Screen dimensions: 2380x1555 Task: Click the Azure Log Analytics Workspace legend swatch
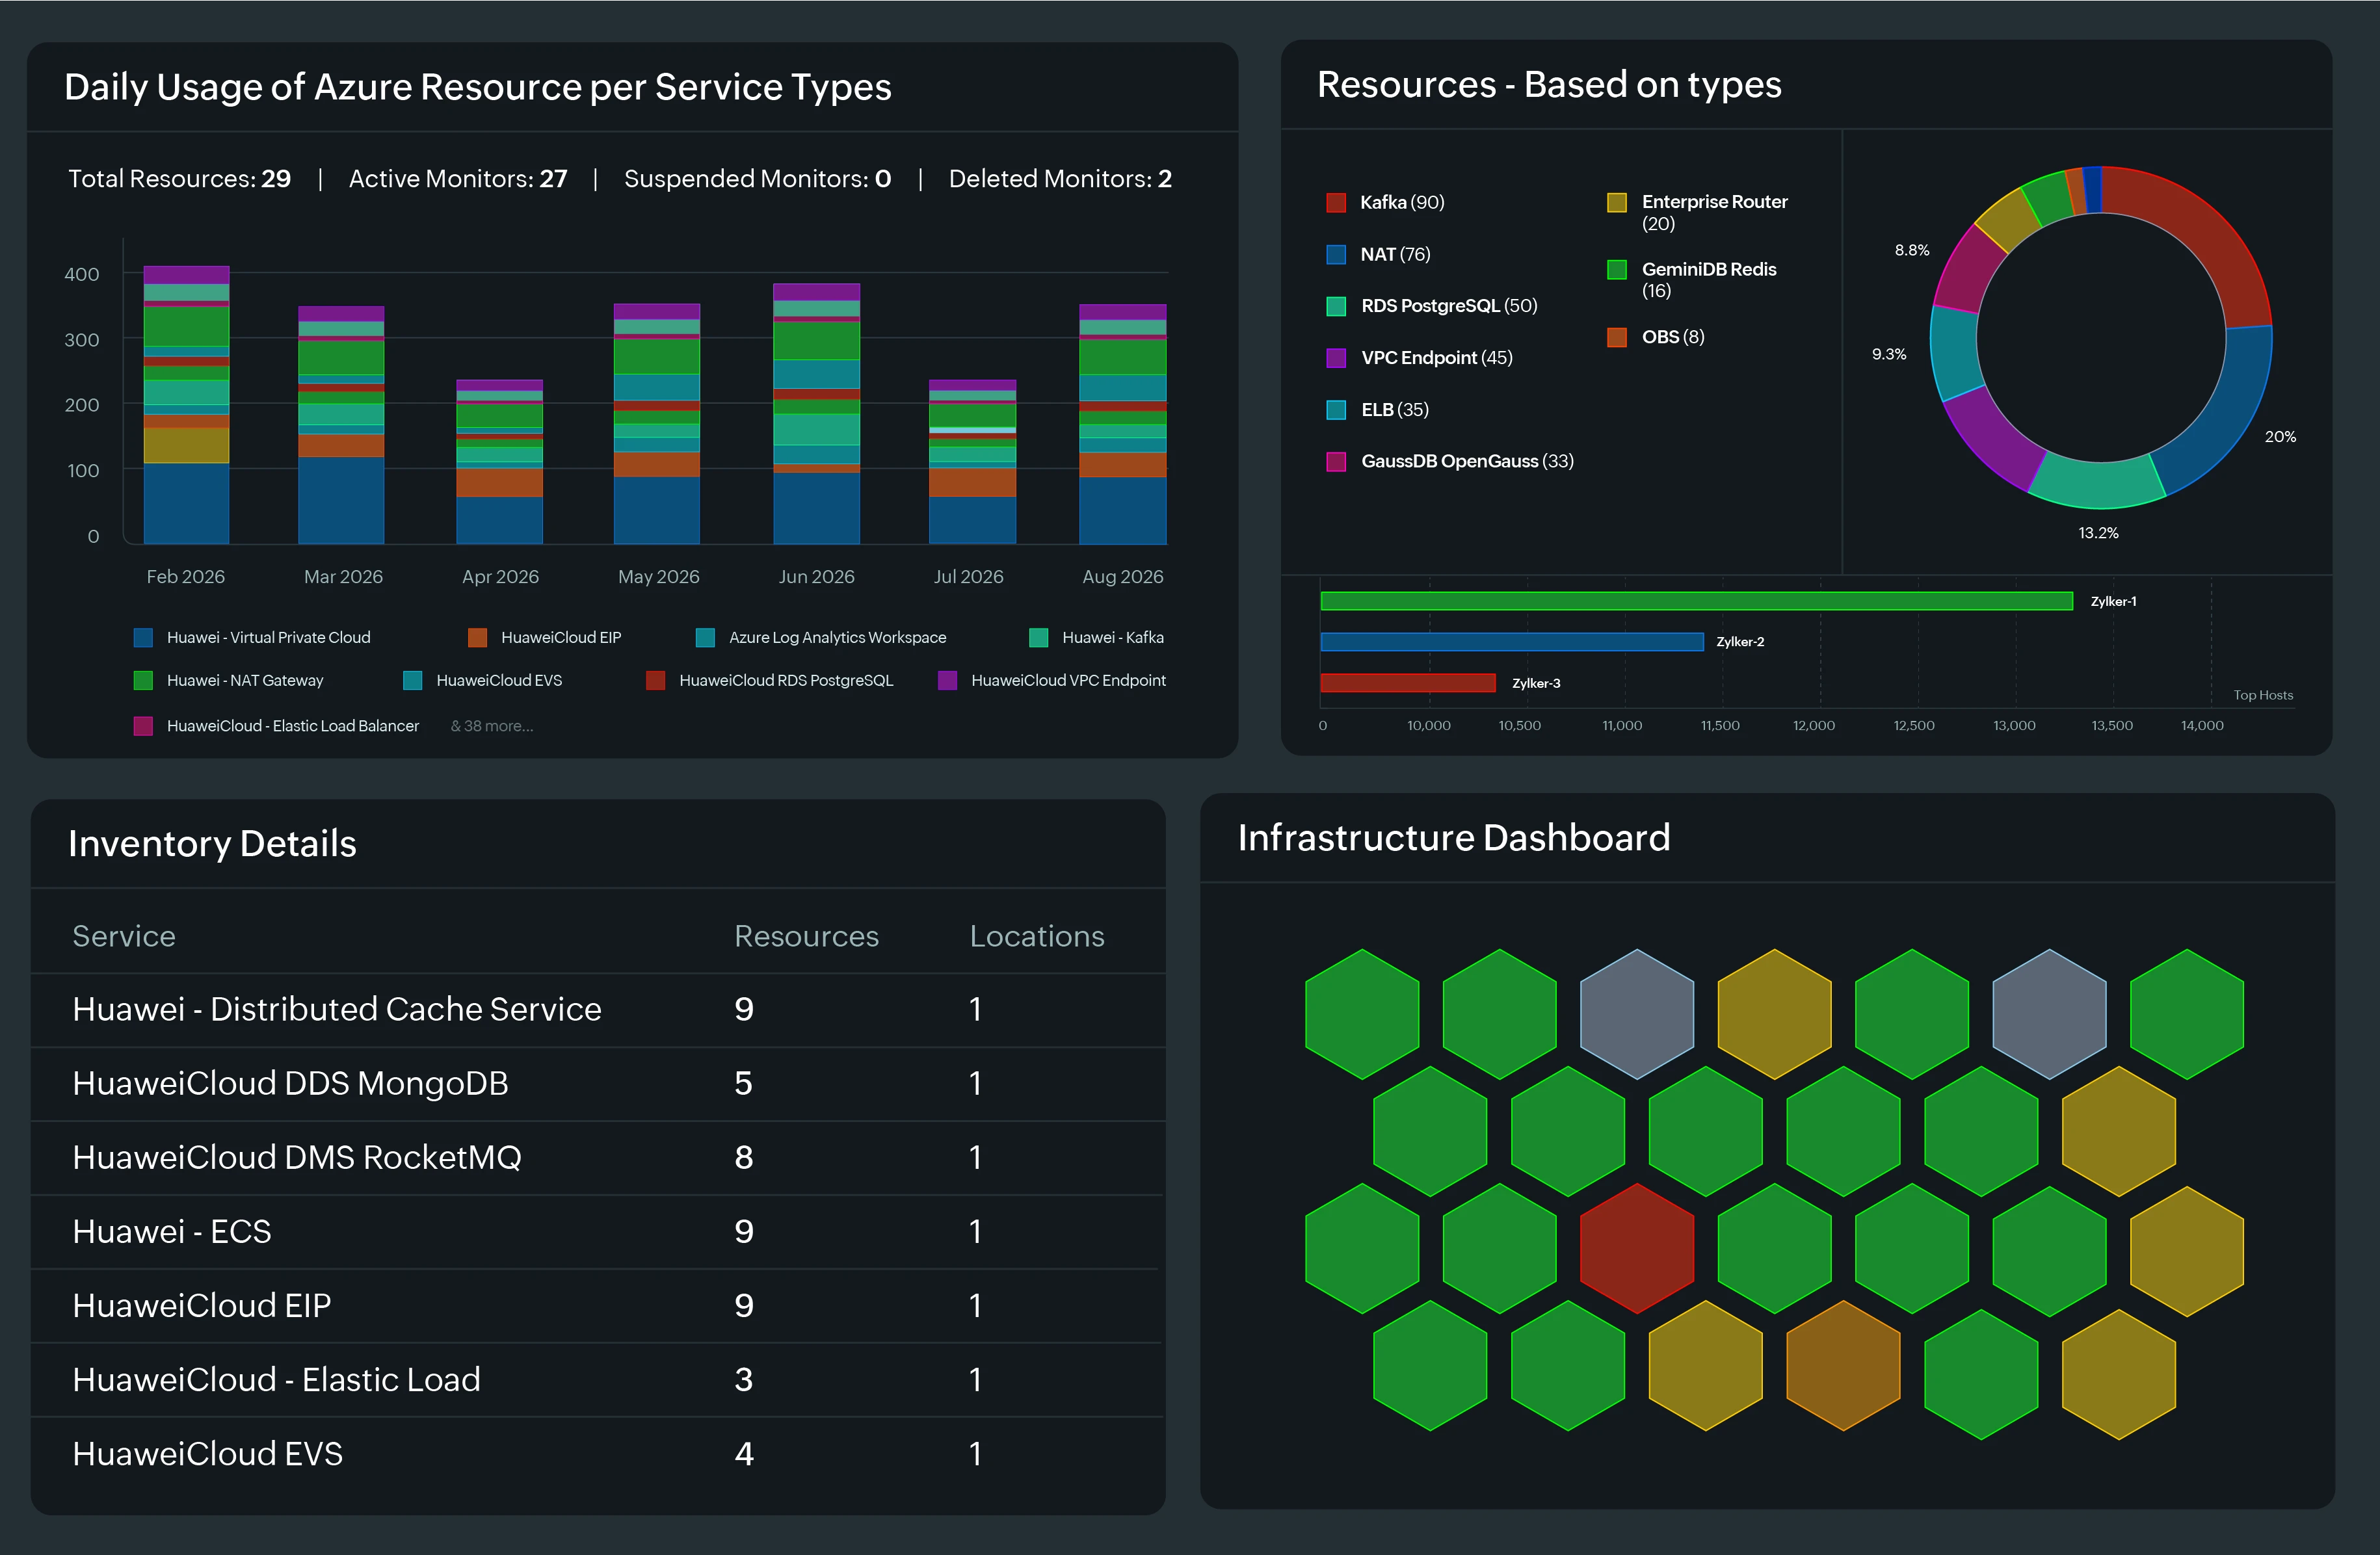(x=705, y=638)
